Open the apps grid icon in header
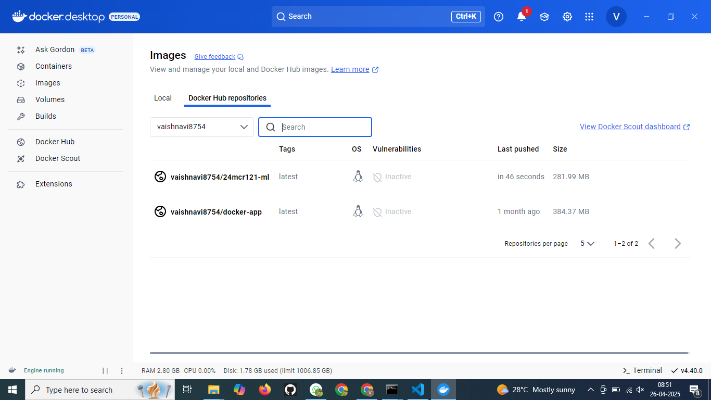The height and width of the screenshot is (400, 711). [x=589, y=17]
